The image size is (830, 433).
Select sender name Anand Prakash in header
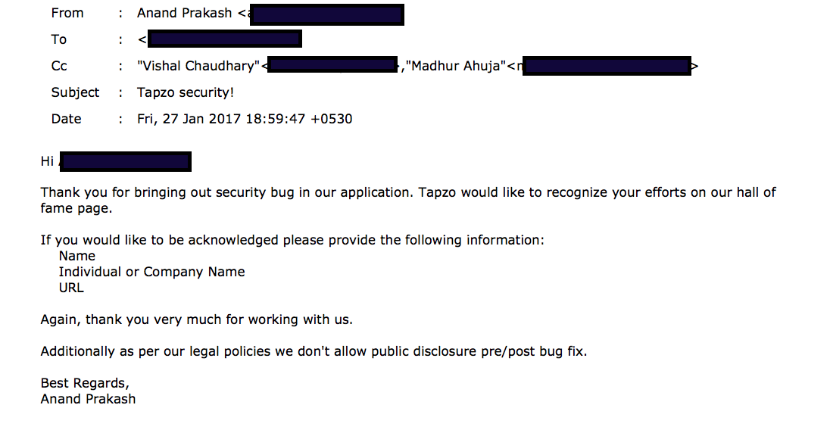click(184, 13)
